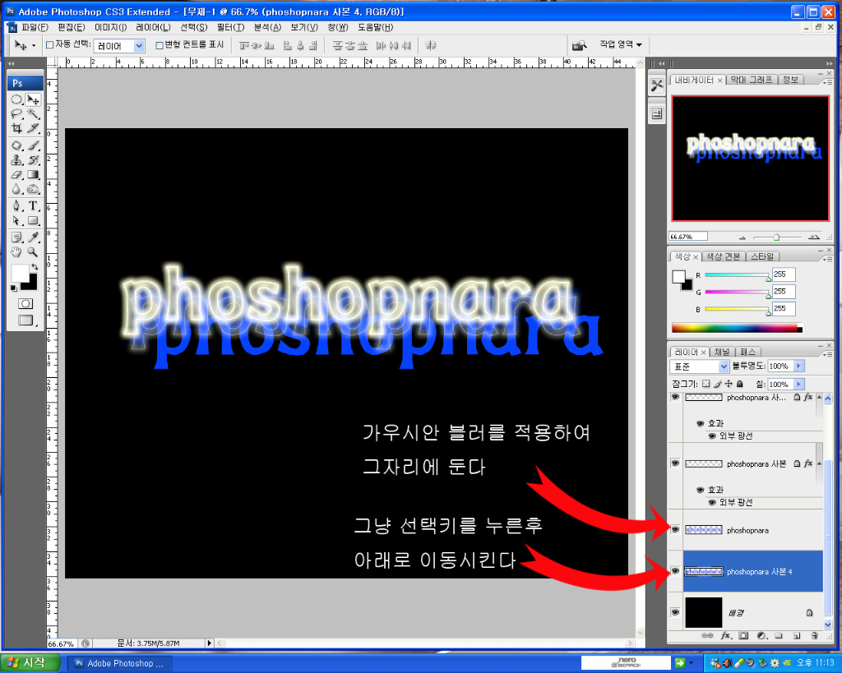Screen dimensions: 842x673
Task: Click the foreground color swatch in toolbox
Action: [x=20, y=273]
